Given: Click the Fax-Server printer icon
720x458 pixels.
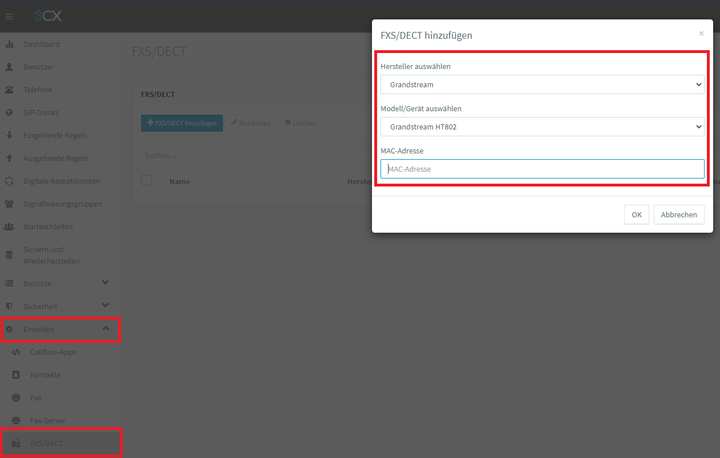Looking at the screenshot, I should click(x=16, y=420).
